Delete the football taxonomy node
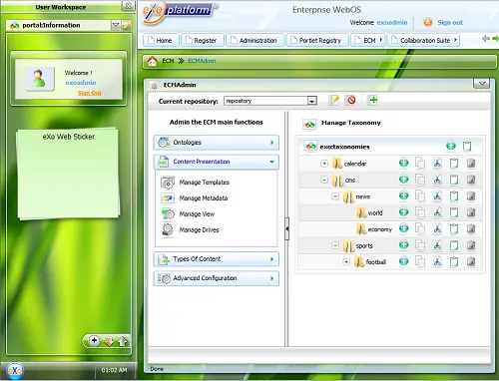 coord(471,261)
